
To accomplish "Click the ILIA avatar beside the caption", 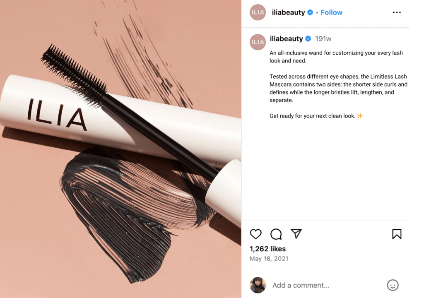I will point(258,42).
